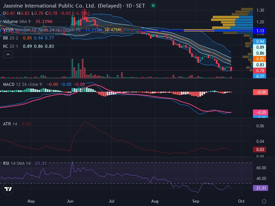Click the Jul label on time axis
Screen dimensions: 275x206
tap(111, 201)
